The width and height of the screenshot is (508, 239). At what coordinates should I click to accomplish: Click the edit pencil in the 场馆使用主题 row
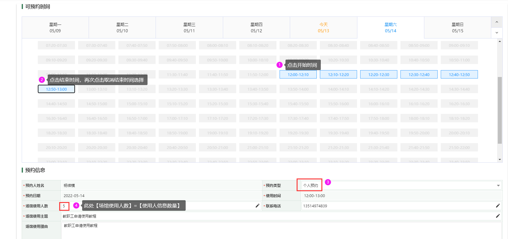pyautogui.click(x=498, y=216)
